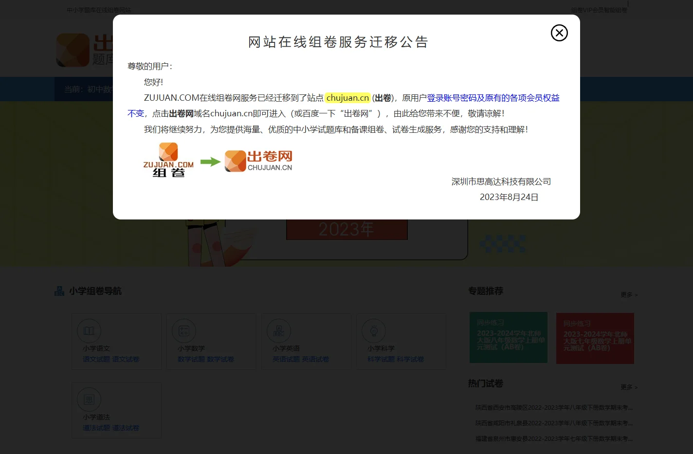Click the 小学数学 calculator icon
Viewport: 693px width, 454px height.
pos(184,331)
